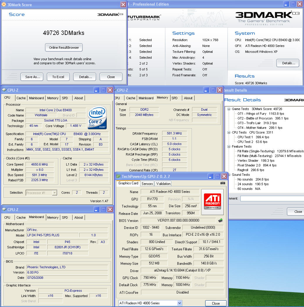
Task: Select the About tab in the Mainboard CPU-Z window
Action: point(78,217)
